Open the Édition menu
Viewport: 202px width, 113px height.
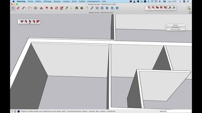click(39, 1)
